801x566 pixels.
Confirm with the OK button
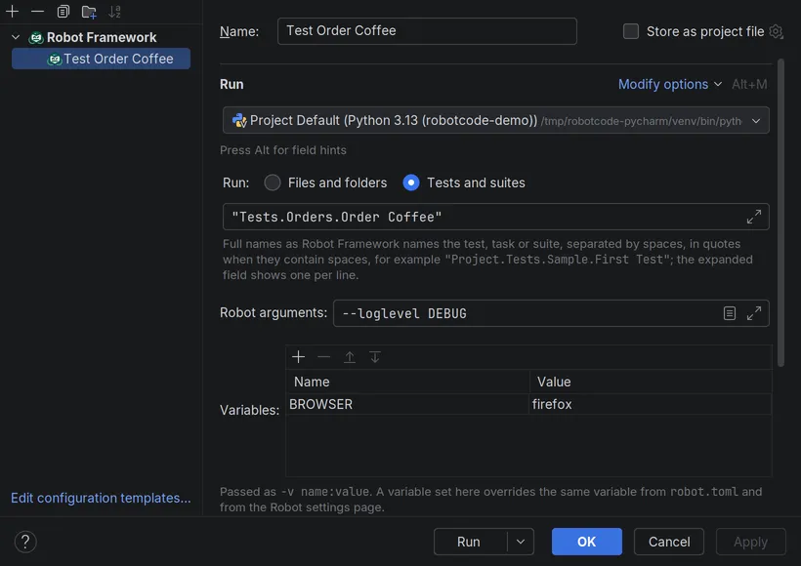click(x=587, y=542)
